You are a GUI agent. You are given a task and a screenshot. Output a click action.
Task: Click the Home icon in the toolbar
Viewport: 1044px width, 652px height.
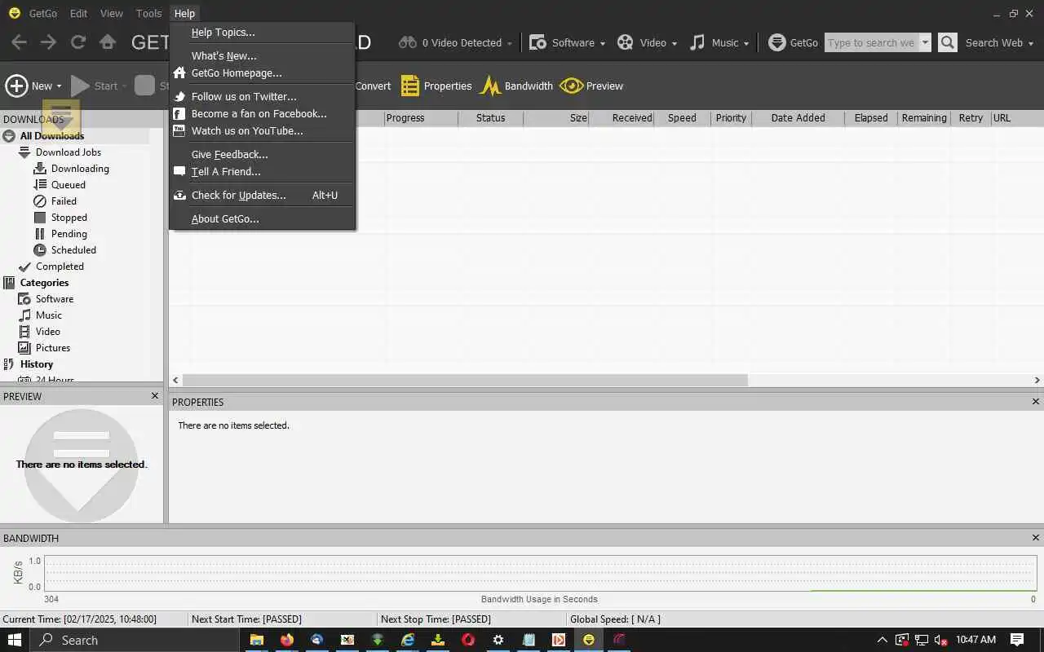[108, 42]
